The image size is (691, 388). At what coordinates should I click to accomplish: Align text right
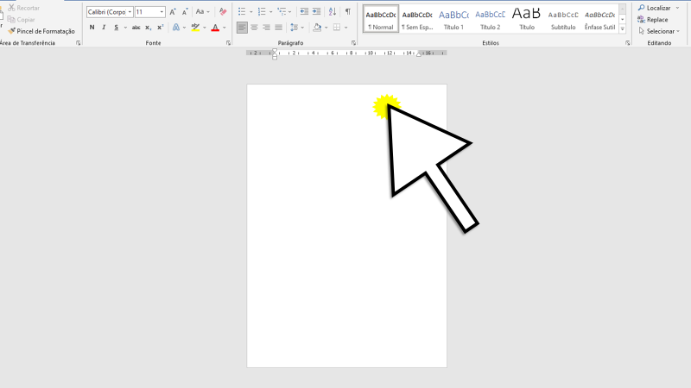(266, 28)
